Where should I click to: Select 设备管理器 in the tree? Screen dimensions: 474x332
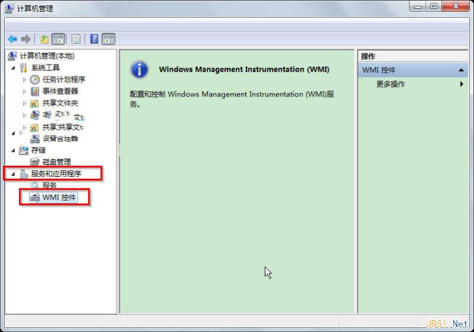(60, 138)
